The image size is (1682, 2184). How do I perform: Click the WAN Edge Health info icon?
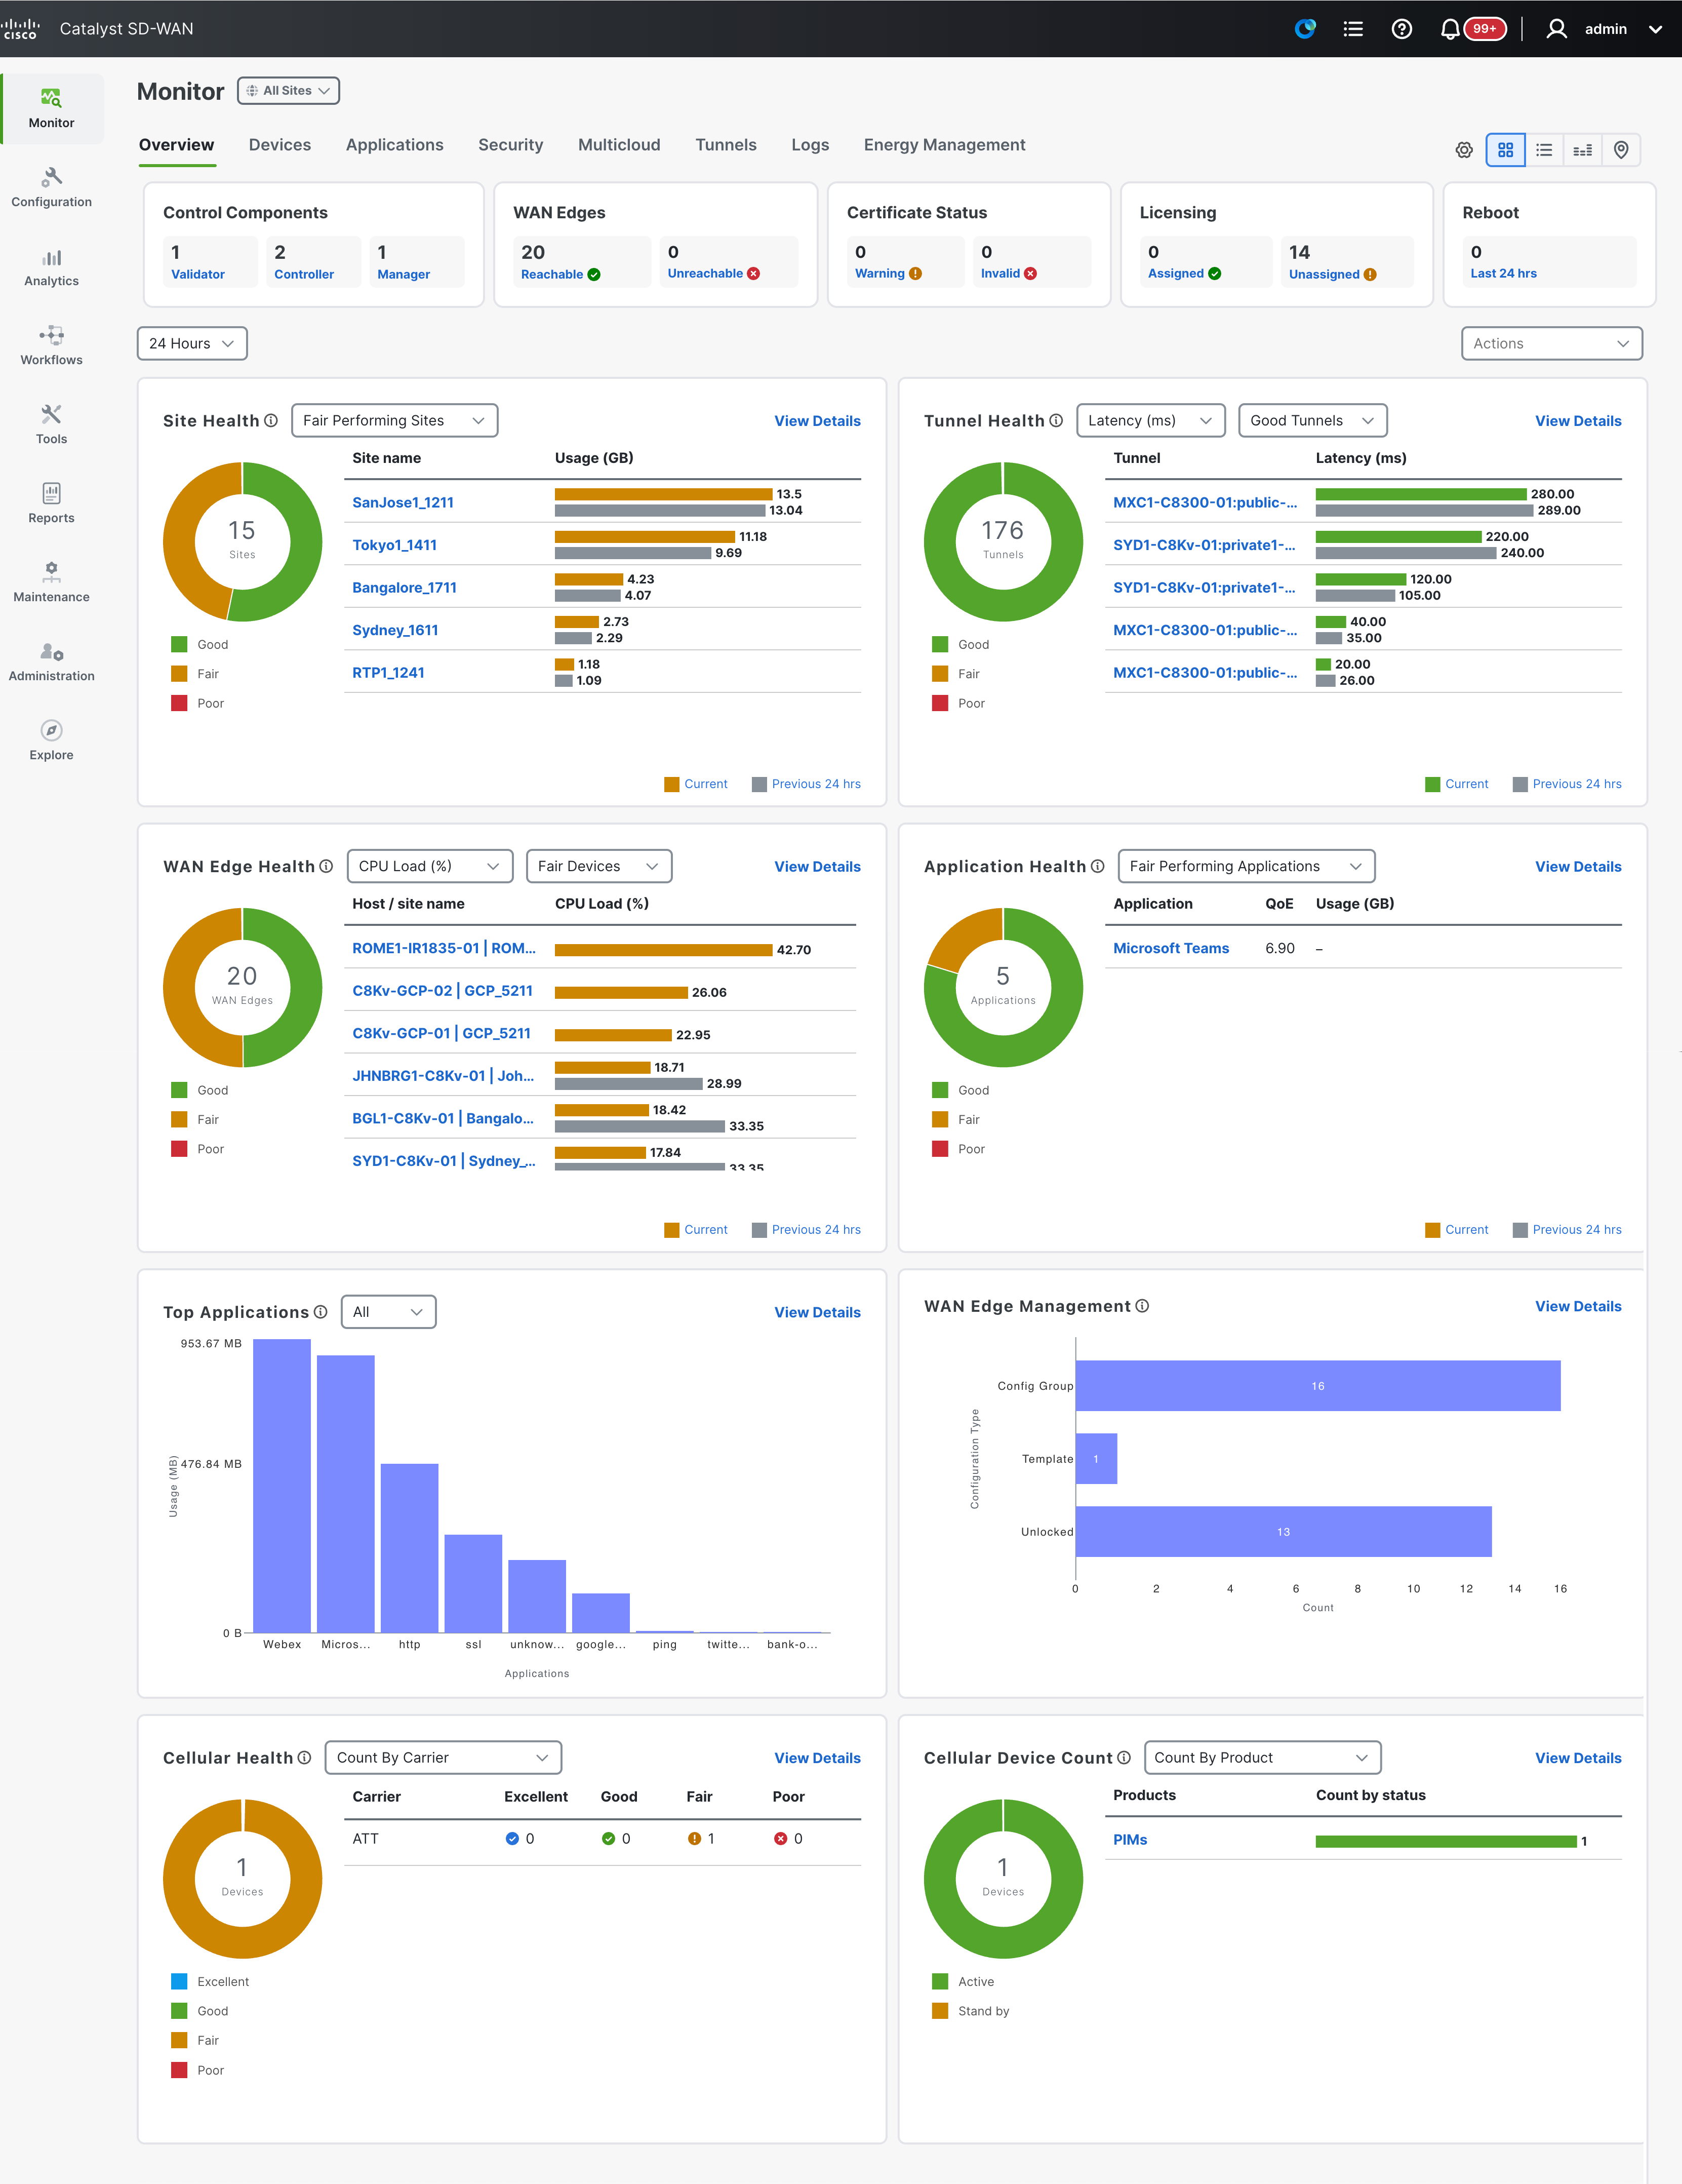tap(326, 866)
